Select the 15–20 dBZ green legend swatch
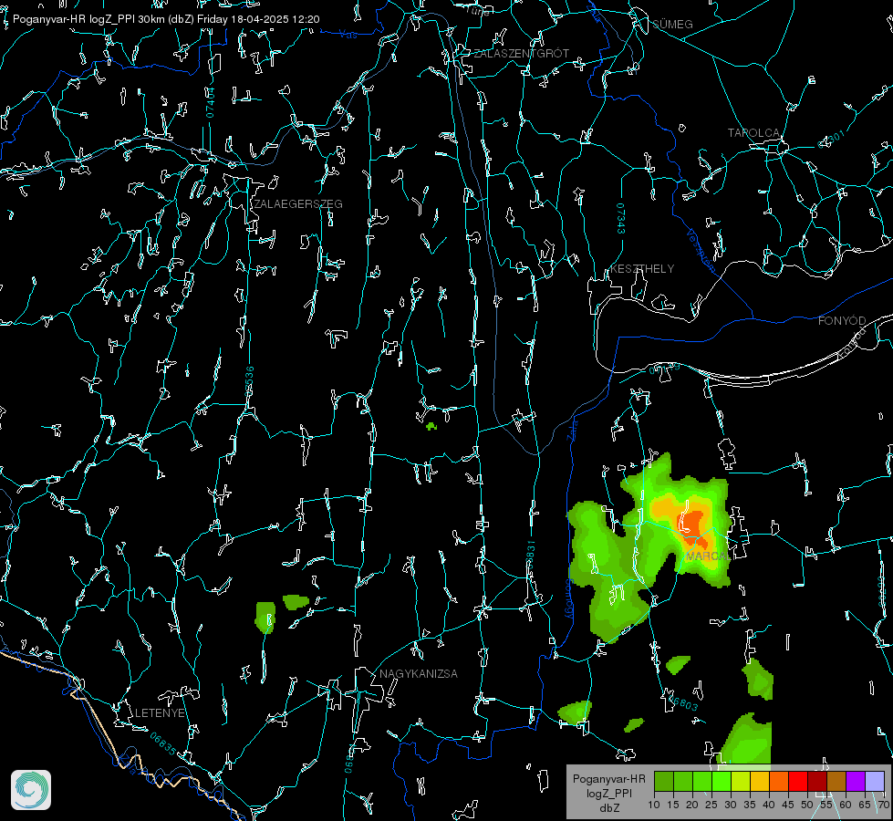Screen dimensions: 893x821 click(x=683, y=781)
